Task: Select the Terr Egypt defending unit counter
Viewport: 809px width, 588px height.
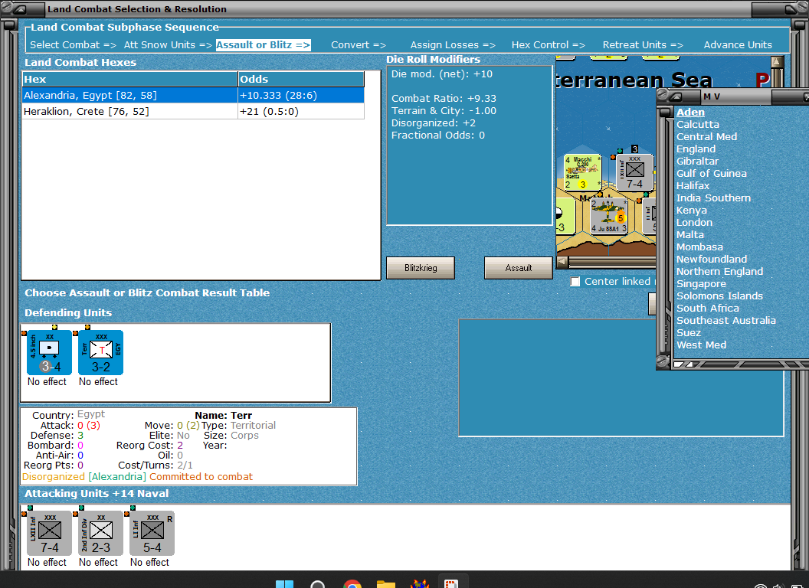Action: coord(100,352)
